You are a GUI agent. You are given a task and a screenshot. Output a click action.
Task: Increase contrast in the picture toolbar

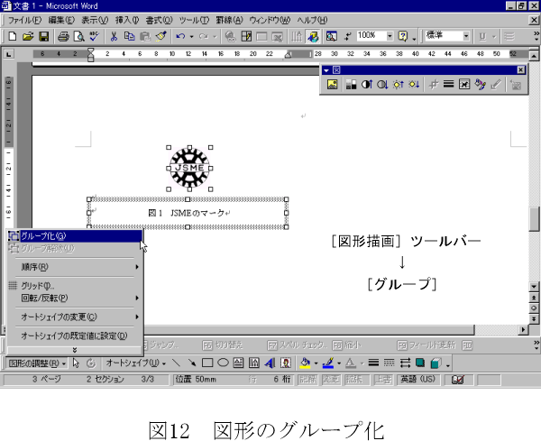coord(367,84)
